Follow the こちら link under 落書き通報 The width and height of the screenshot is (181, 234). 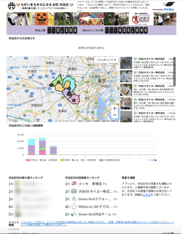point(147,195)
